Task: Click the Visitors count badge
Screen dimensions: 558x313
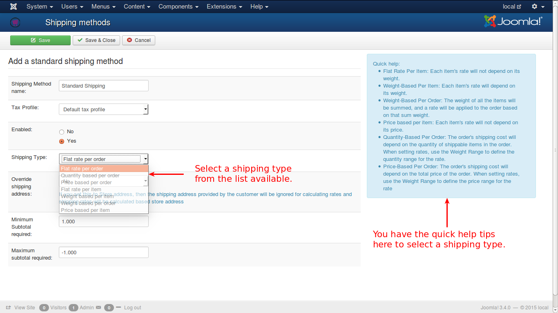Action: click(44, 308)
